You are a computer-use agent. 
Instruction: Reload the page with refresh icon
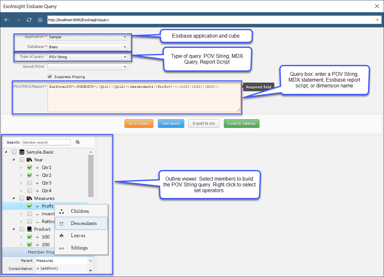coord(29,20)
